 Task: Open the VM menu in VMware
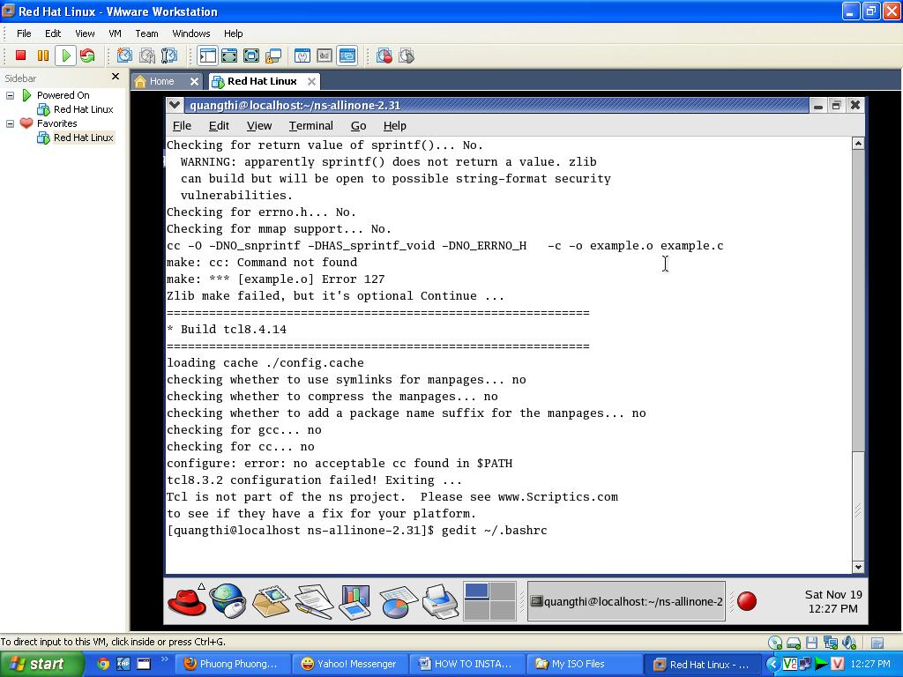pyautogui.click(x=115, y=33)
